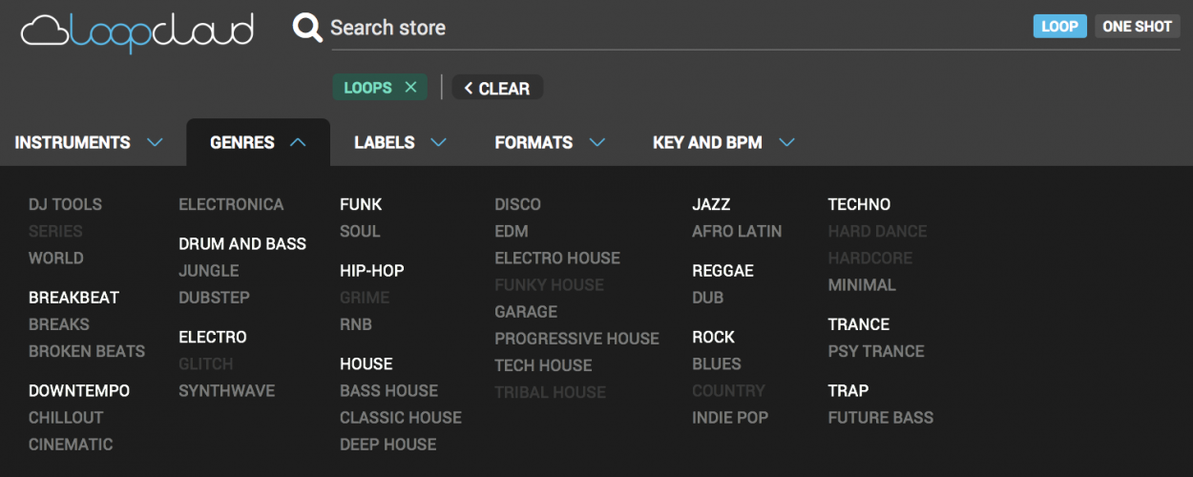Select the DRUM AND BASS genre
The image size is (1193, 477).
[x=242, y=244]
